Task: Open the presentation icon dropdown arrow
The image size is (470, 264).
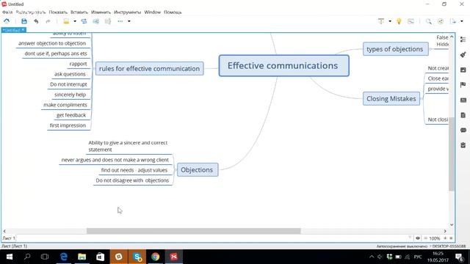Action: click(390, 21)
